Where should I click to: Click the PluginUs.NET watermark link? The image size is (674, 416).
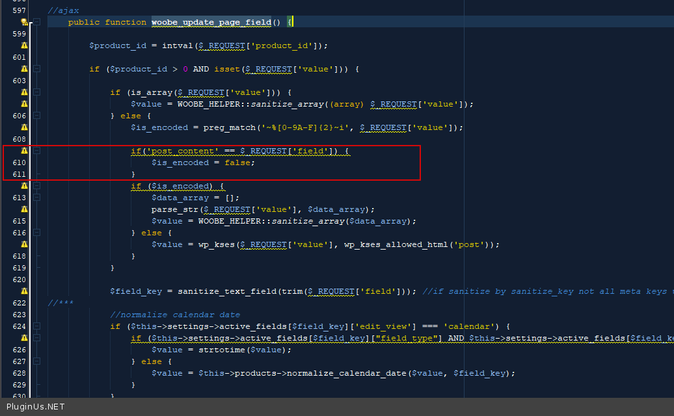pyautogui.click(x=36, y=407)
